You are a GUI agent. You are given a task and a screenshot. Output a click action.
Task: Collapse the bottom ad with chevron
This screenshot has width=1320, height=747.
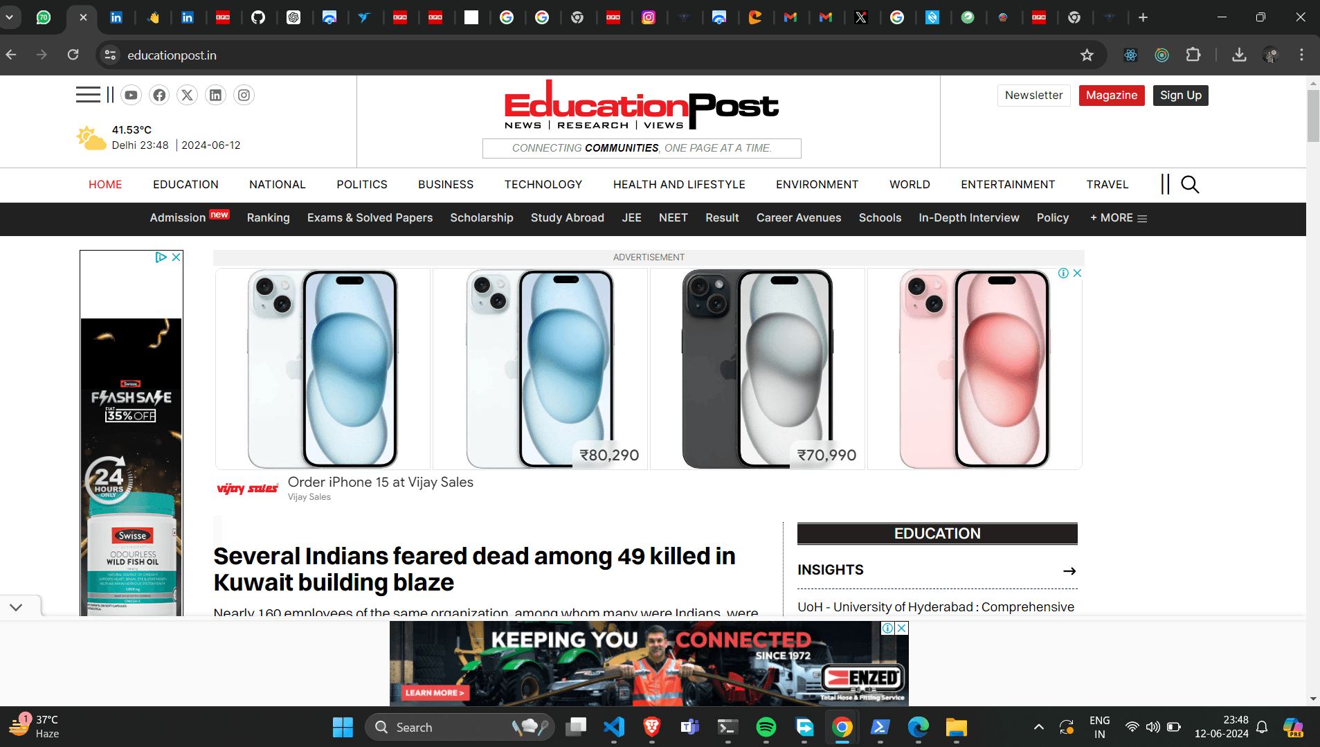pos(17,607)
